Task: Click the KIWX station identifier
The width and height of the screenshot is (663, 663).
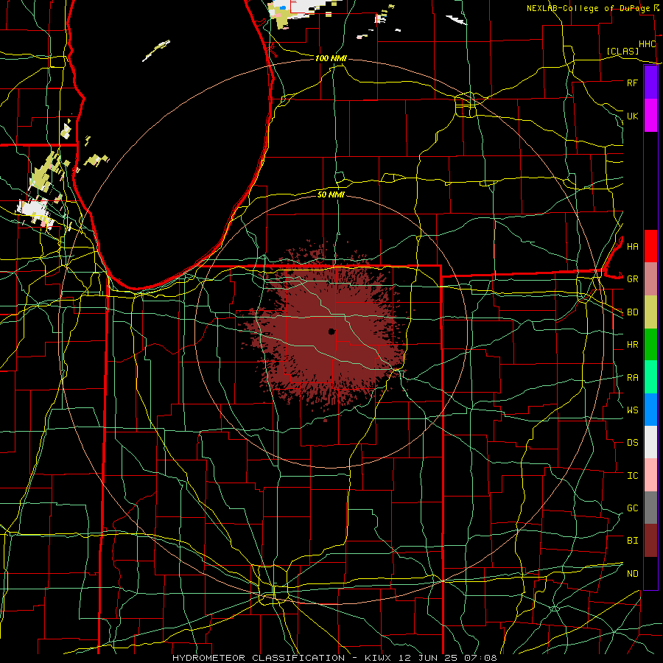Action: tap(375, 658)
